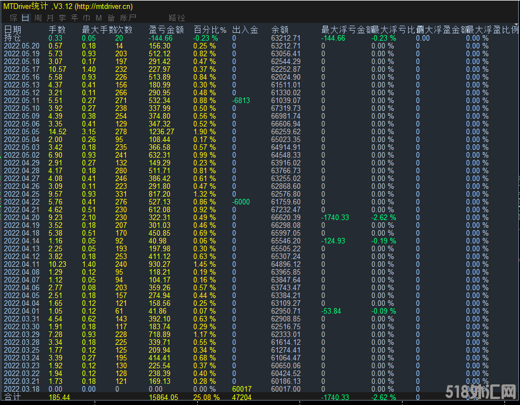Select the 持仓 row label

click(x=13, y=38)
